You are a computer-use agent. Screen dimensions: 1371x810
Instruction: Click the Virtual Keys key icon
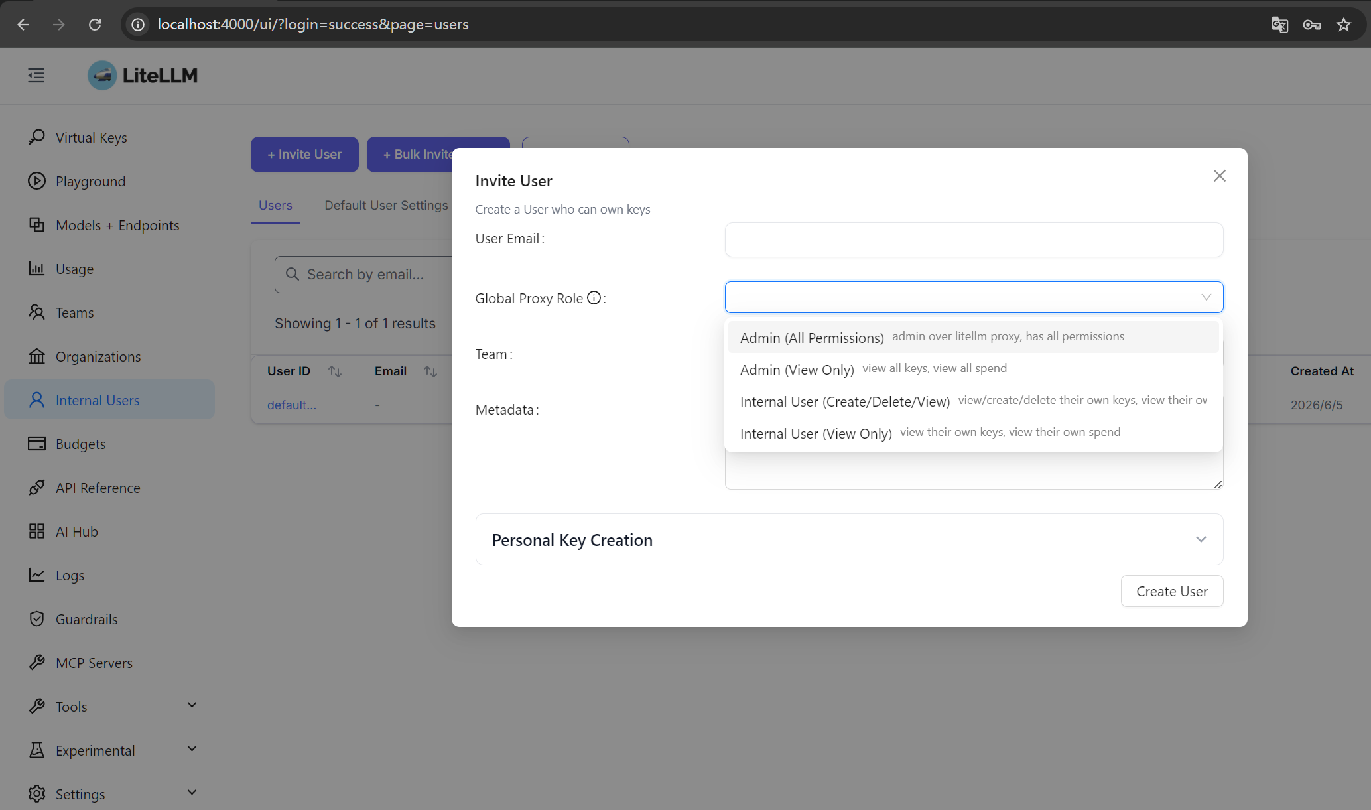pyautogui.click(x=37, y=137)
